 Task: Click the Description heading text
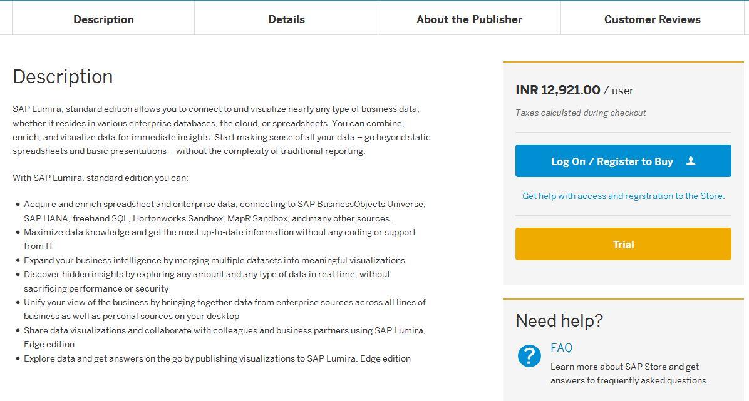pyautogui.click(x=63, y=77)
